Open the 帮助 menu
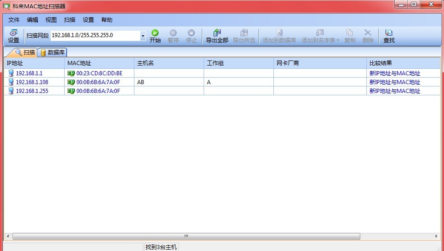The height and width of the screenshot is (251, 444). click(107, 20)
